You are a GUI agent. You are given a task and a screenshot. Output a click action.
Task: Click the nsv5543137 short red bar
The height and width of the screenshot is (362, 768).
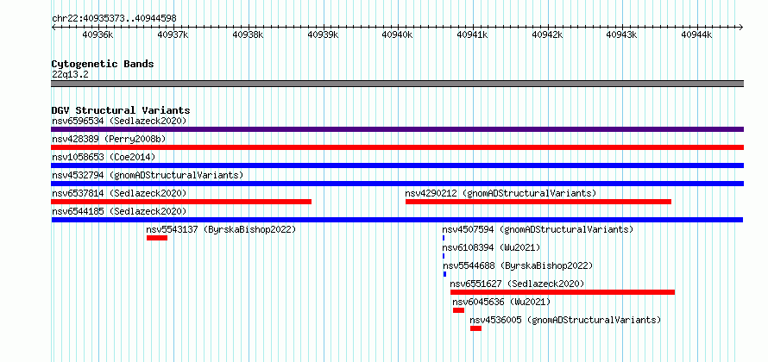pyautogui.click(x=157, y=238)
